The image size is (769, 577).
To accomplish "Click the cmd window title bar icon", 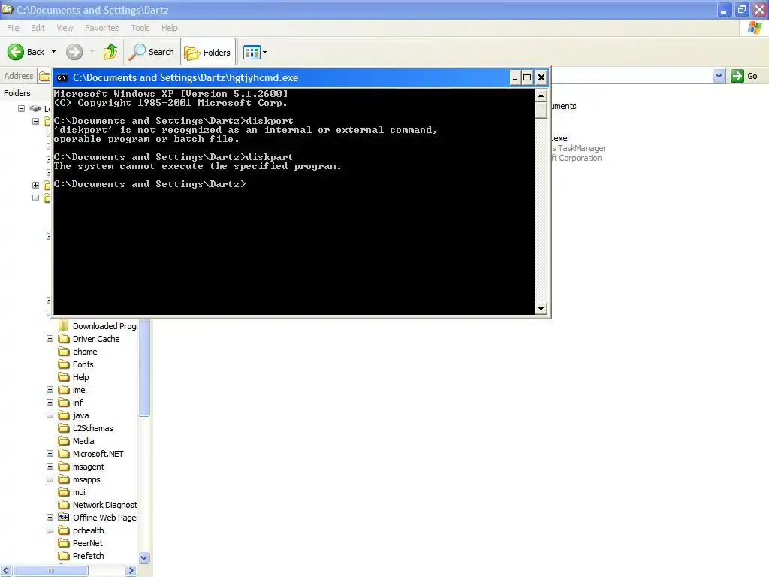I will pyautogui.click(x=62, y=77).
